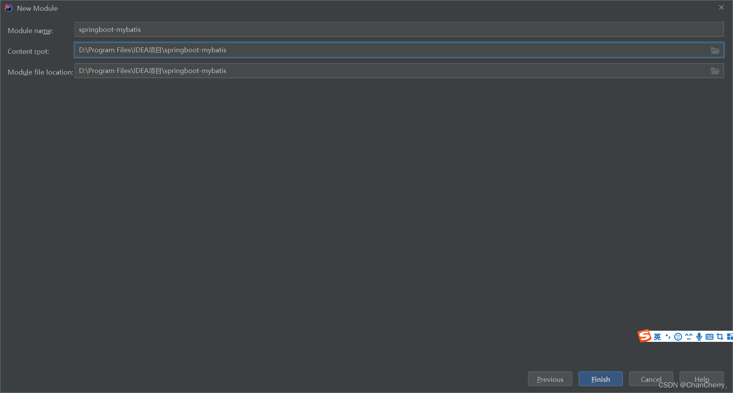This screenshot has width=733, height=393.
Task: Click the "Module name:" label
Action: tap(30, 31)
